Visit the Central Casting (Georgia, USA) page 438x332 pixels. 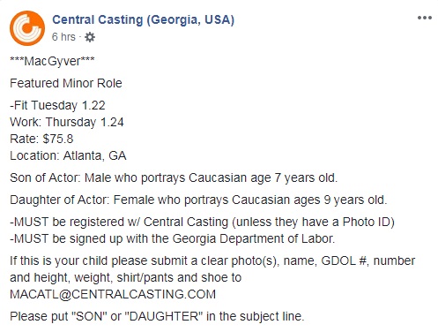point(143,20)
